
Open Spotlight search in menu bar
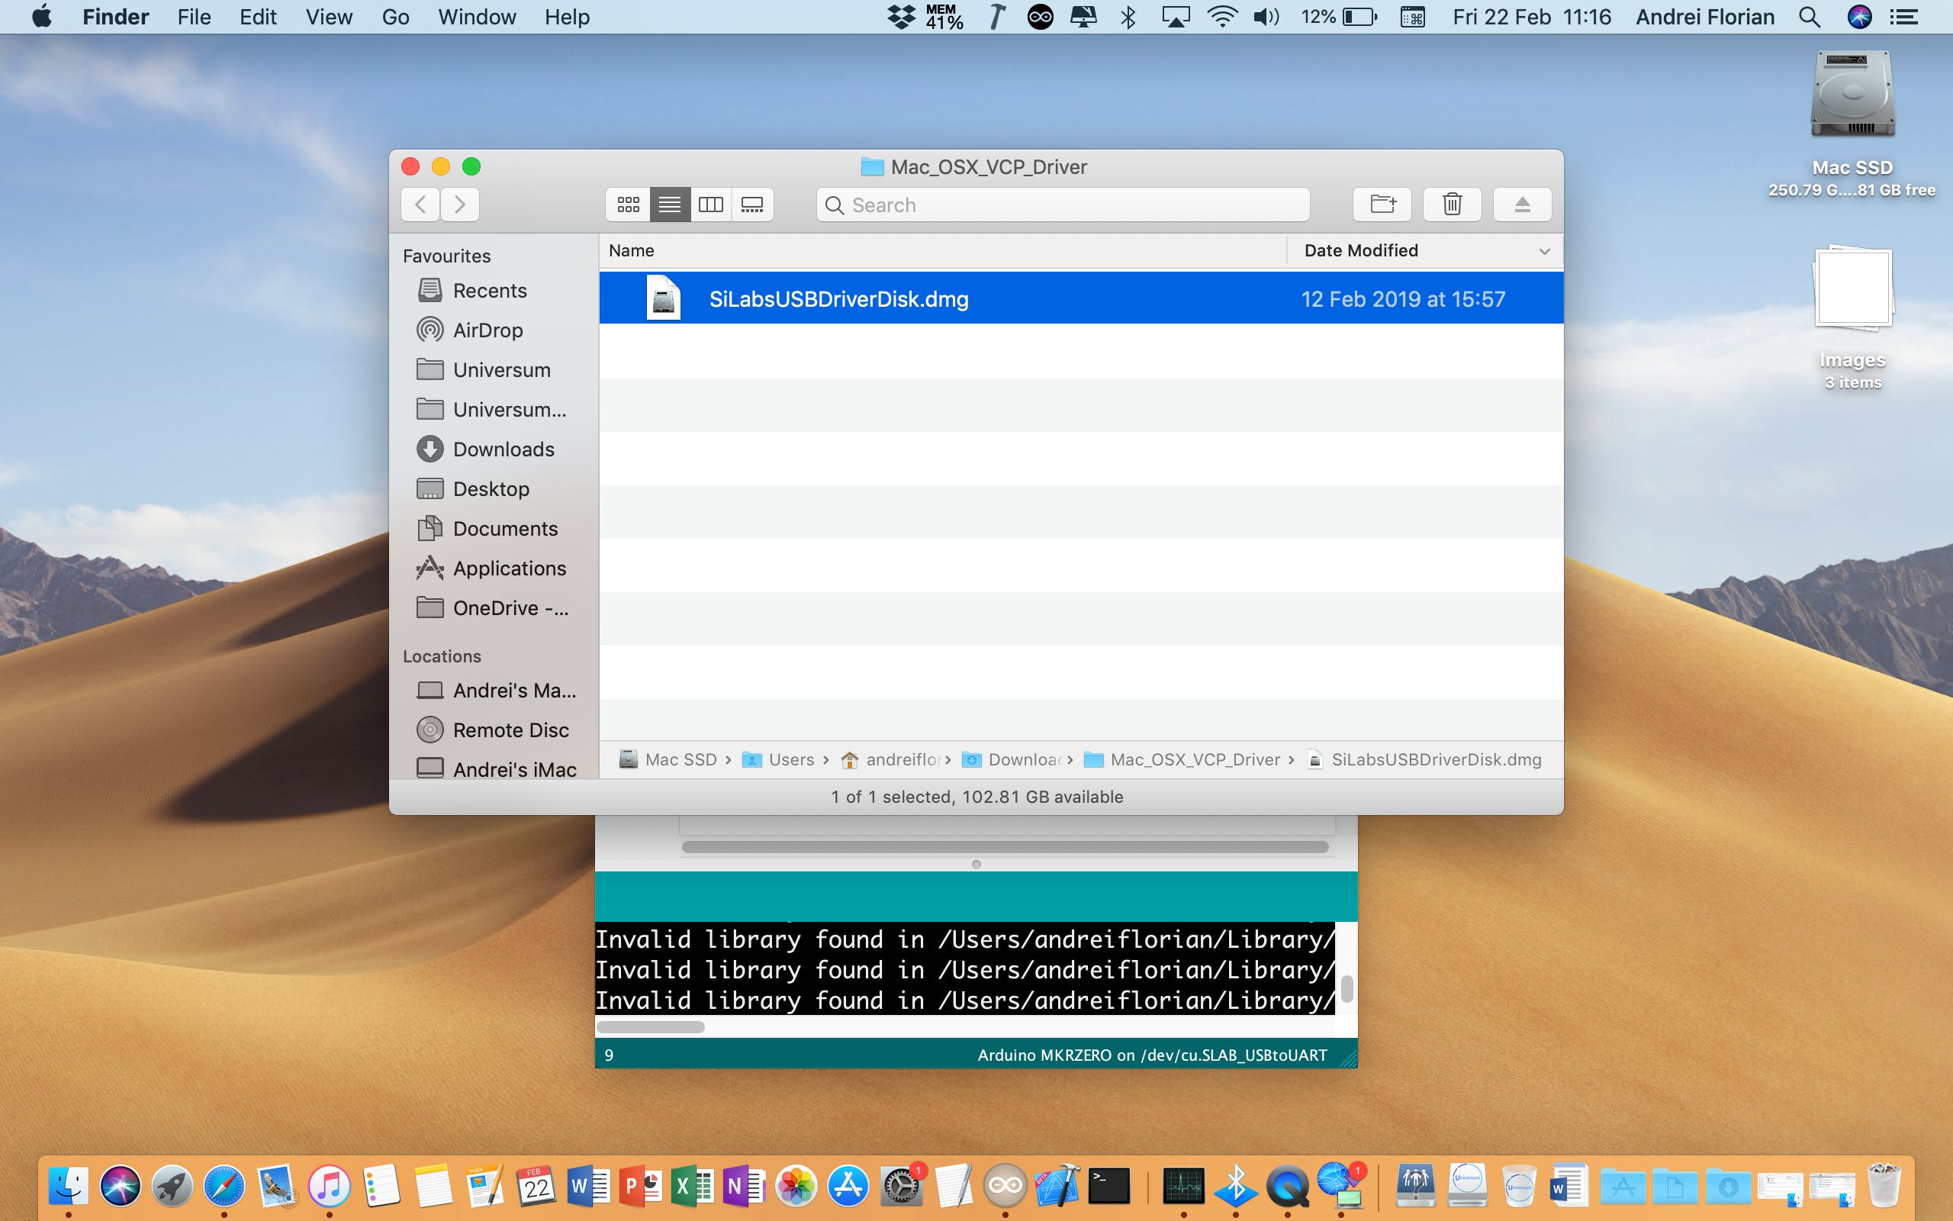[x=1810, y=17]
